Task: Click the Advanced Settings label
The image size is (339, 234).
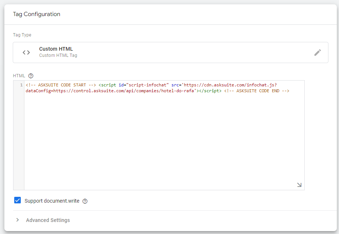Action: pyautogui.click(x=48, y=220)
